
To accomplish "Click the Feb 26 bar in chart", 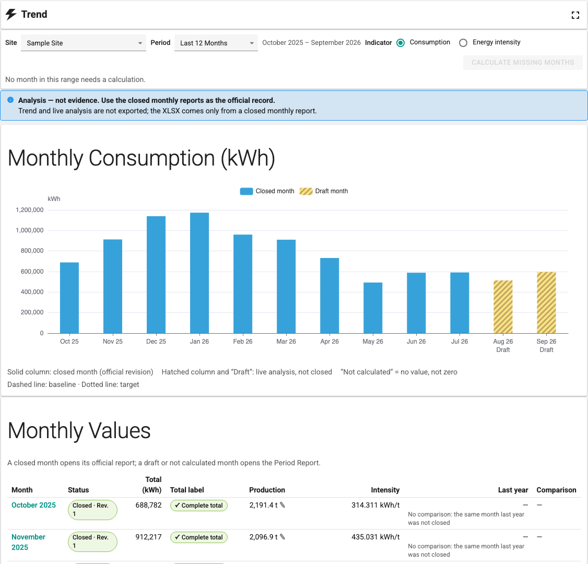I will click(x=243, y=284).
